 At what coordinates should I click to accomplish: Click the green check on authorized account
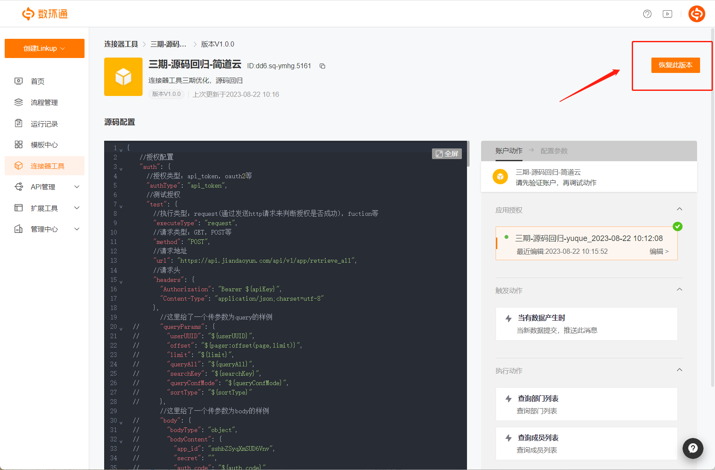pos(677,226)
